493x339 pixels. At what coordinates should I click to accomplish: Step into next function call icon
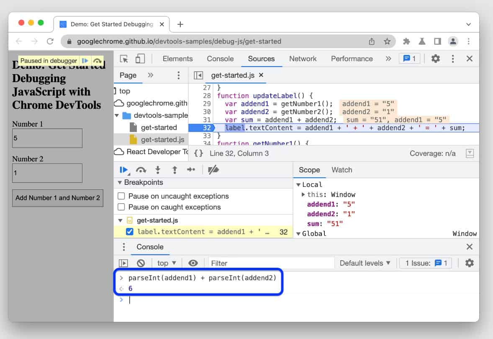point(158,170)
